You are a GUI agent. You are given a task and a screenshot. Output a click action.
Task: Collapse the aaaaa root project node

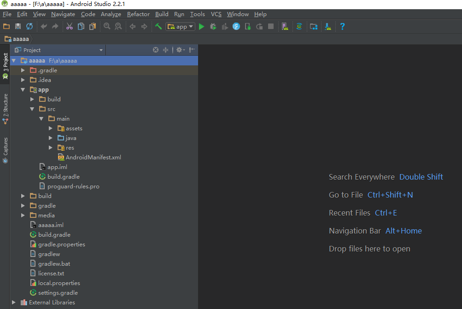[13, 61]
